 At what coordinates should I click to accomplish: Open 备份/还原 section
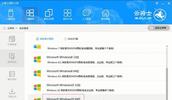pyautogui.click(x=49, y=15)
